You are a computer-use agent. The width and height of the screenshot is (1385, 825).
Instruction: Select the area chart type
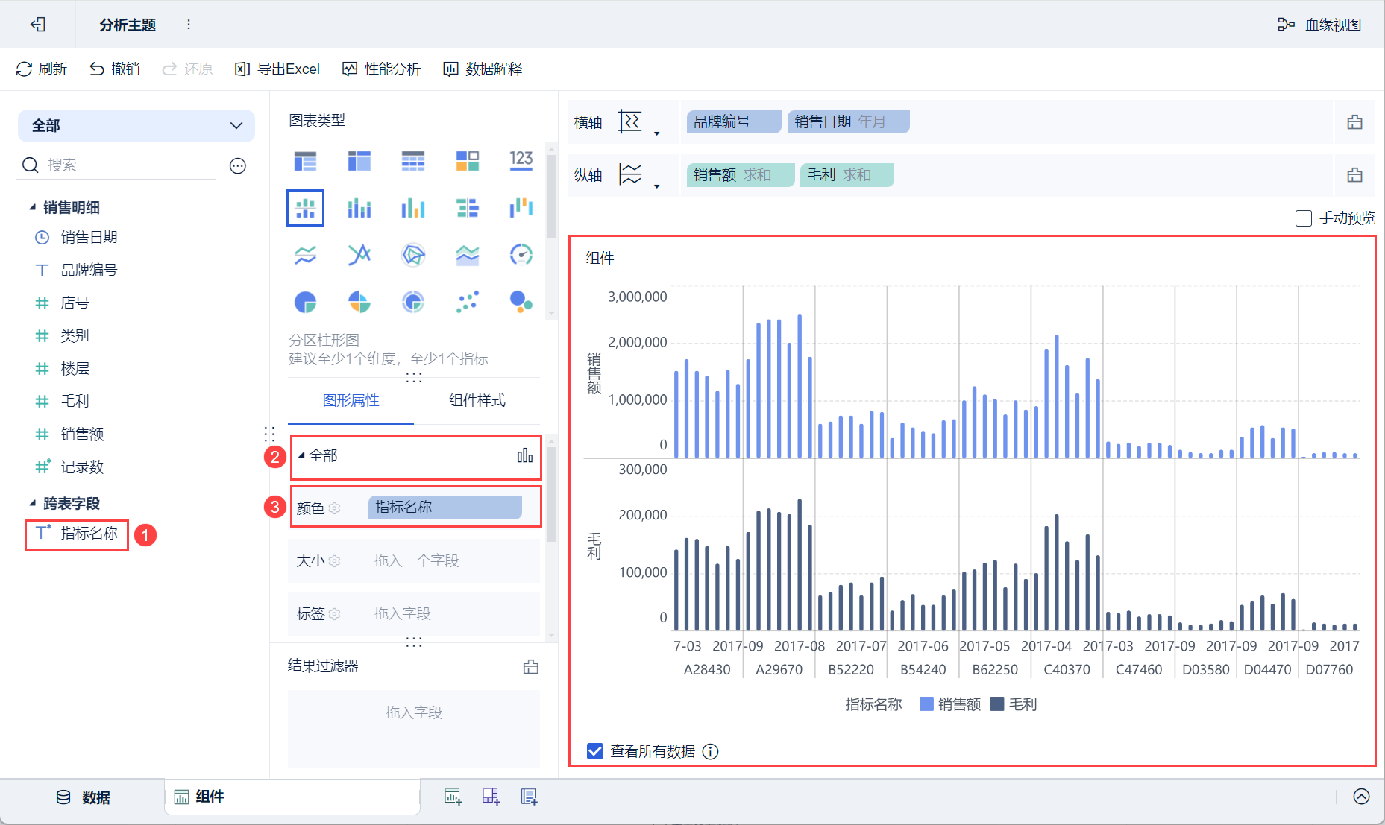click(468, 255)
